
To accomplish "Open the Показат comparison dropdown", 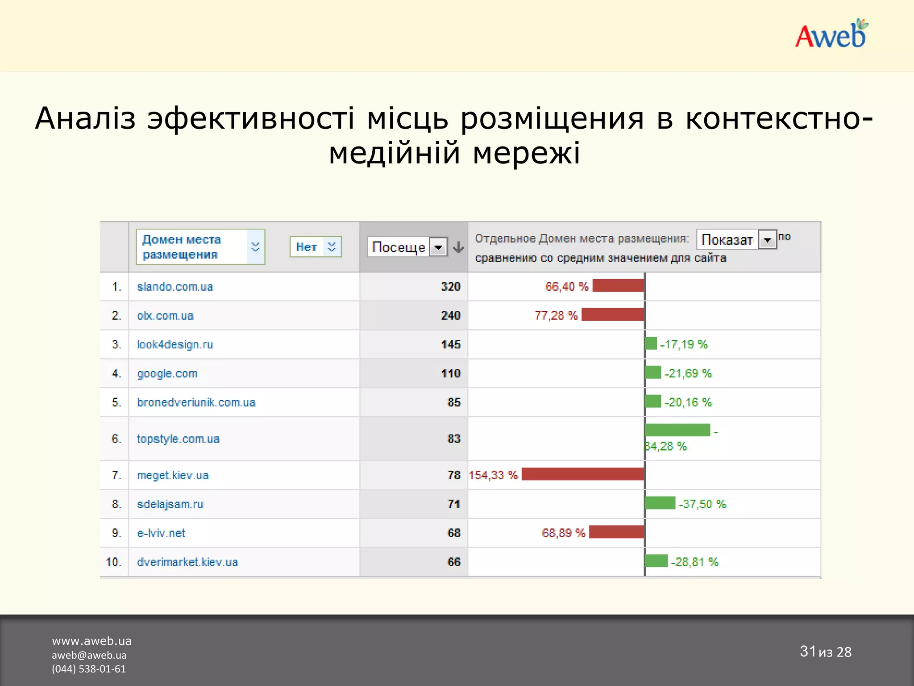I will [736, 239].
